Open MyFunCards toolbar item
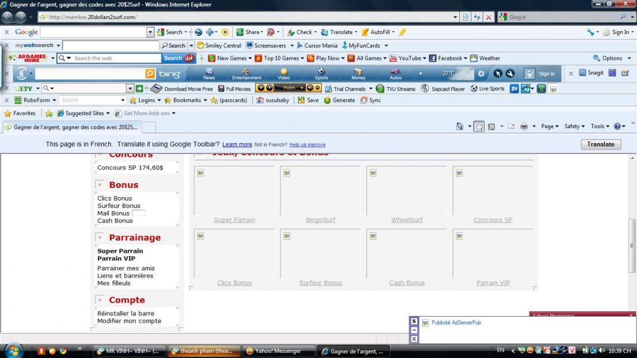This screenshot has width=637, height=358. (360, 45)
